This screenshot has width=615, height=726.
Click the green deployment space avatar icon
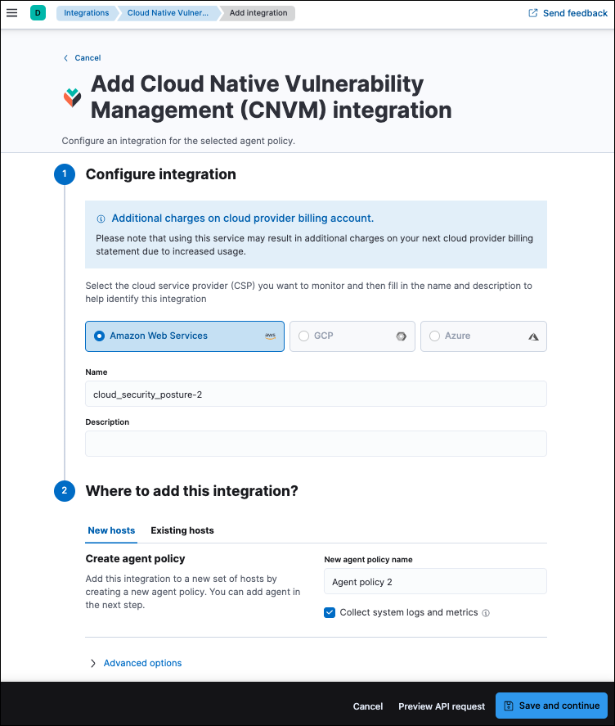(x=37, y=12)
